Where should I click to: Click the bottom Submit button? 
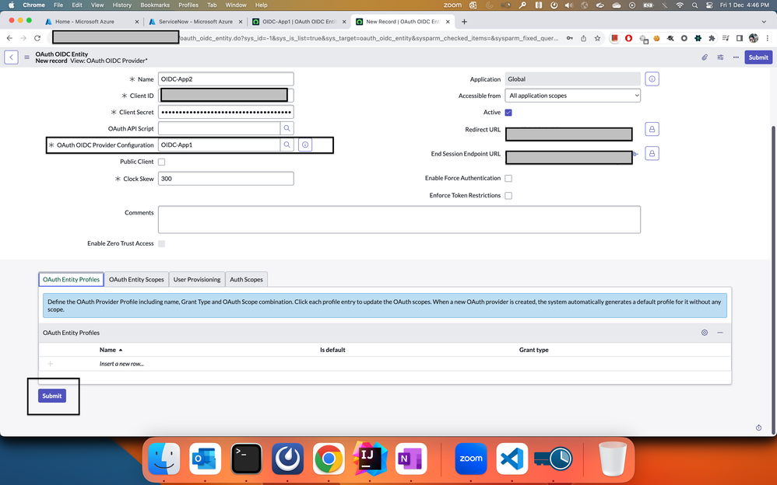pyautogui.click(x=51, y=396)
